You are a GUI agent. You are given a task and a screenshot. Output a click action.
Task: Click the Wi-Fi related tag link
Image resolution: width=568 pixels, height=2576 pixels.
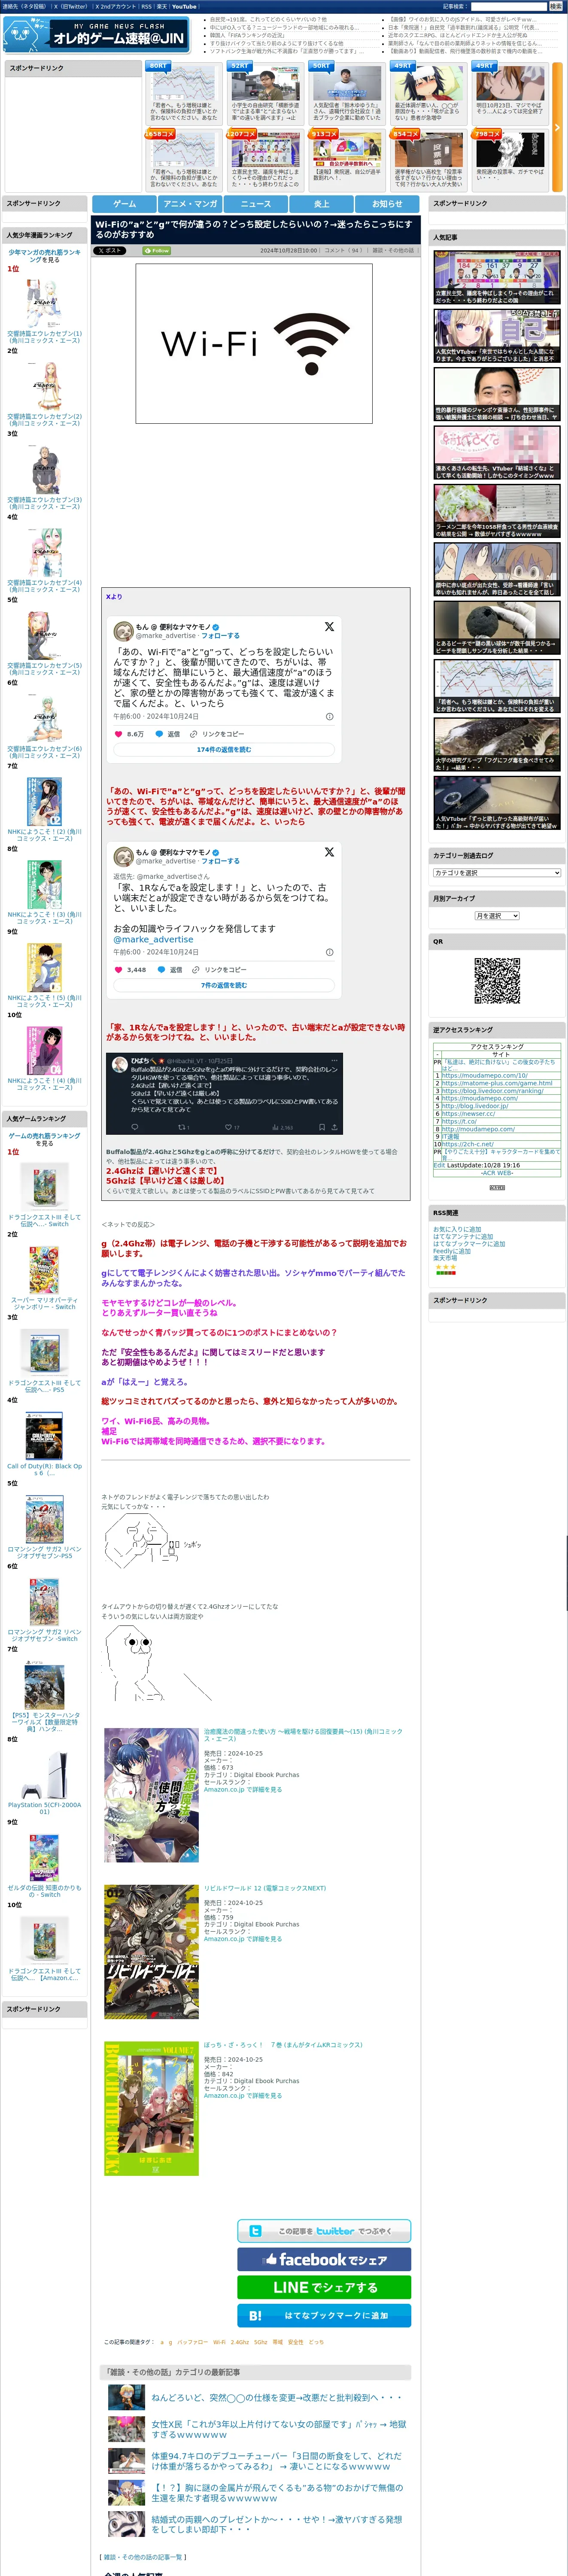coord(219,2342)
